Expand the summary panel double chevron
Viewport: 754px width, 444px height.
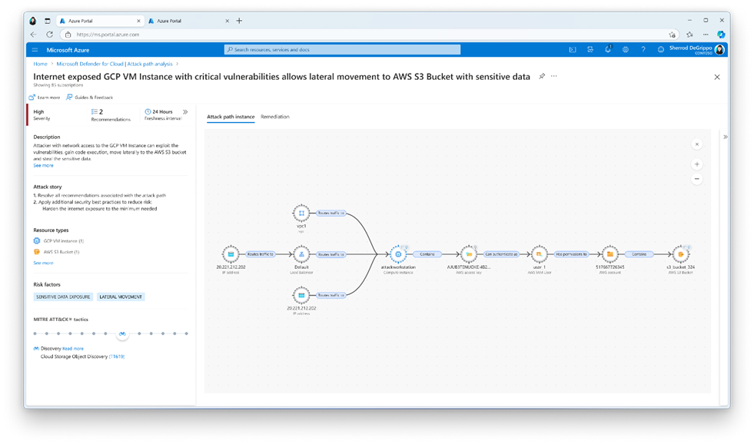[x=185, y=112]
